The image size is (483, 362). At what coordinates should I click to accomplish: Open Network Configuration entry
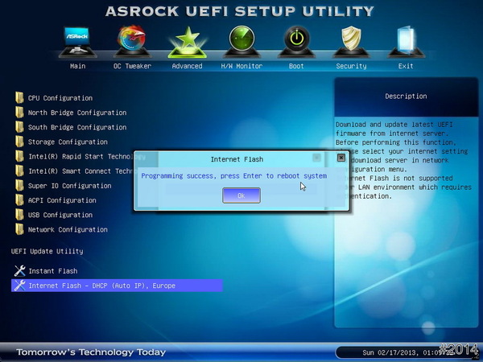coord(68,229)
